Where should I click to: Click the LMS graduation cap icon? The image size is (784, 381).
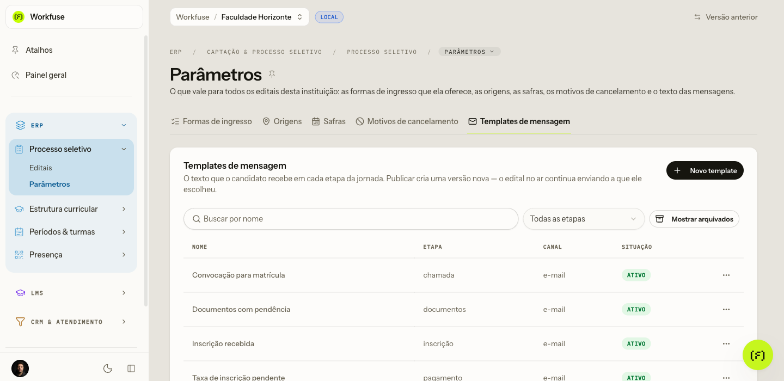coord(20,293)
